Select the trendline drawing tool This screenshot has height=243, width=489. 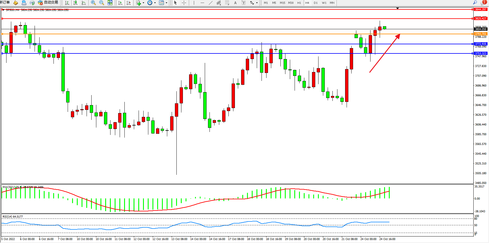pos(210,3)
